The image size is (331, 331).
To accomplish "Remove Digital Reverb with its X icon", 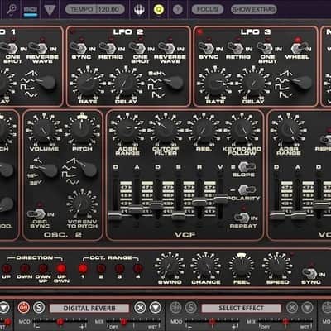I will pyautogui.click(x=140, y=307).
